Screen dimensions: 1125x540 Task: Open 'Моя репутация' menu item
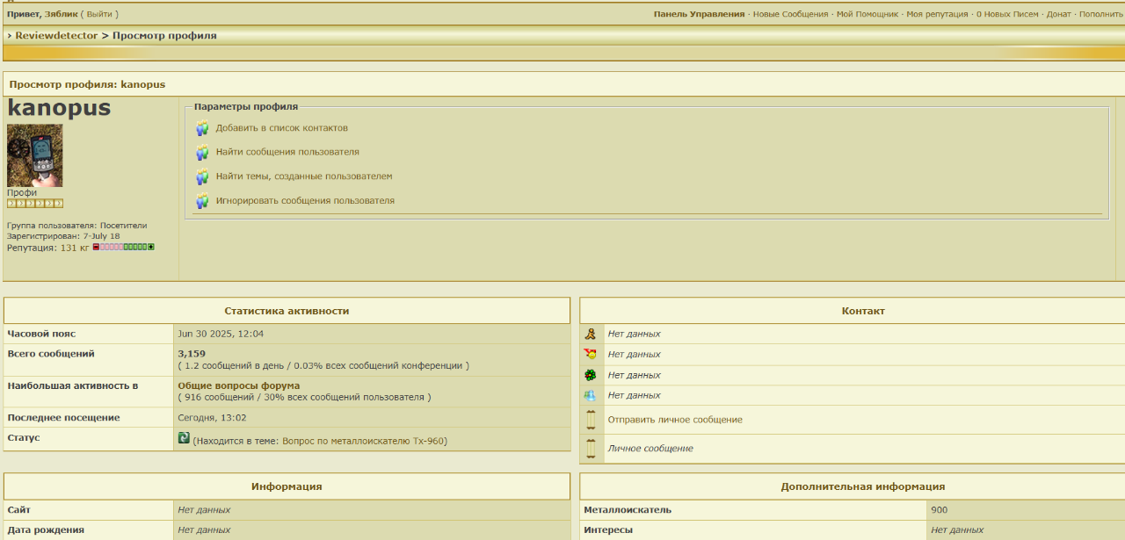tap(937, 14)
